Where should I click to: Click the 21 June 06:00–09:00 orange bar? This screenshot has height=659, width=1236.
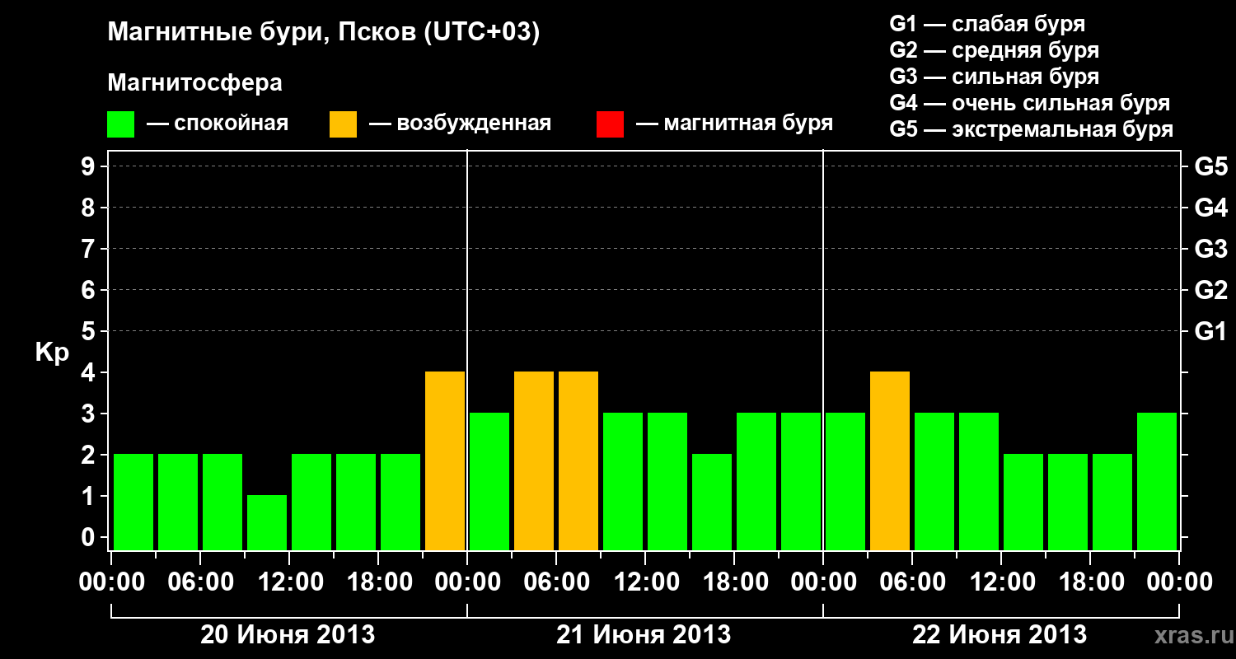coord(578,460)
